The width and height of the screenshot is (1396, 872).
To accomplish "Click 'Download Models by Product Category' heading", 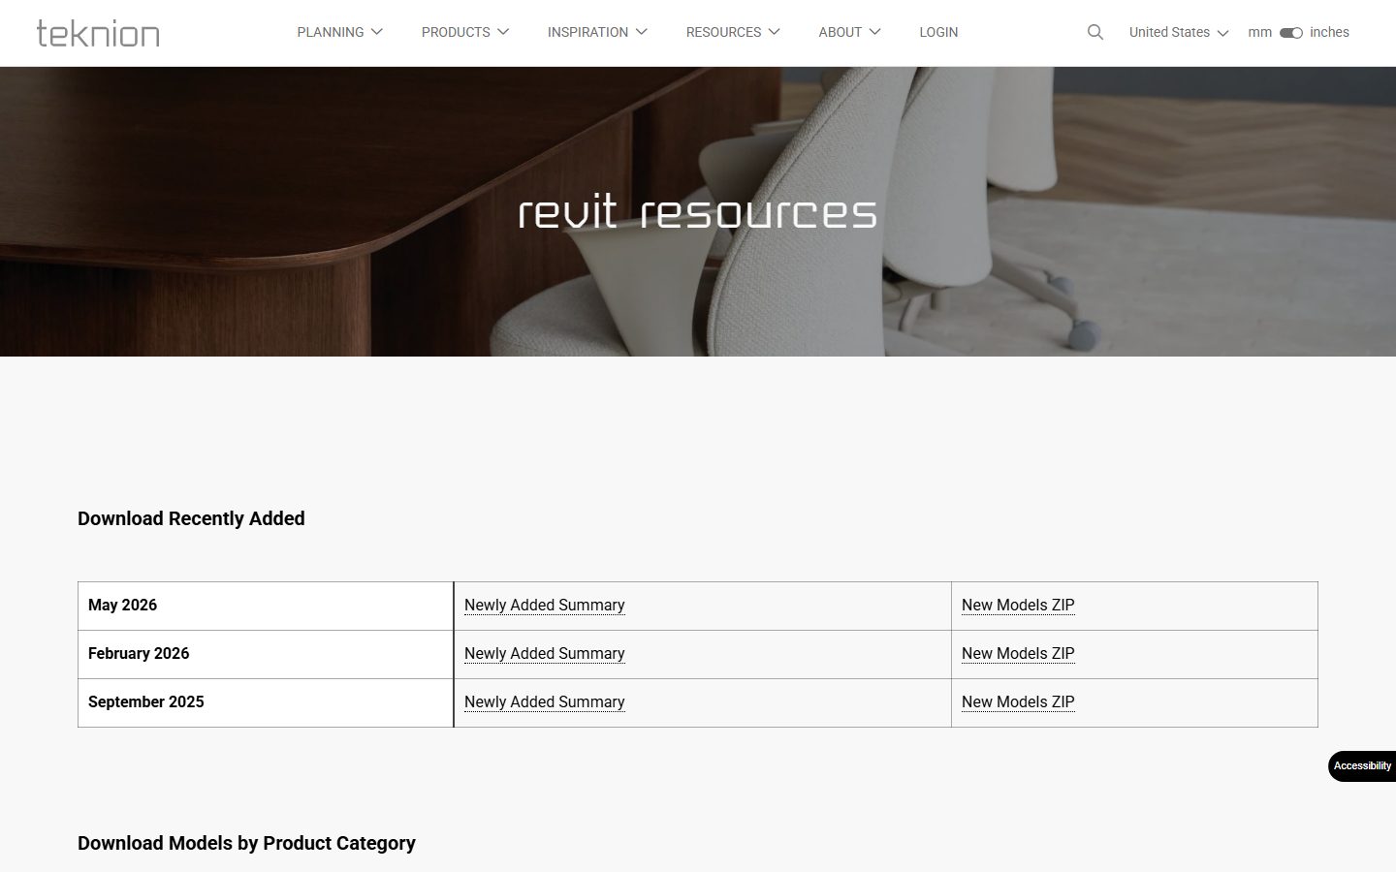I will tap(246, 843).
